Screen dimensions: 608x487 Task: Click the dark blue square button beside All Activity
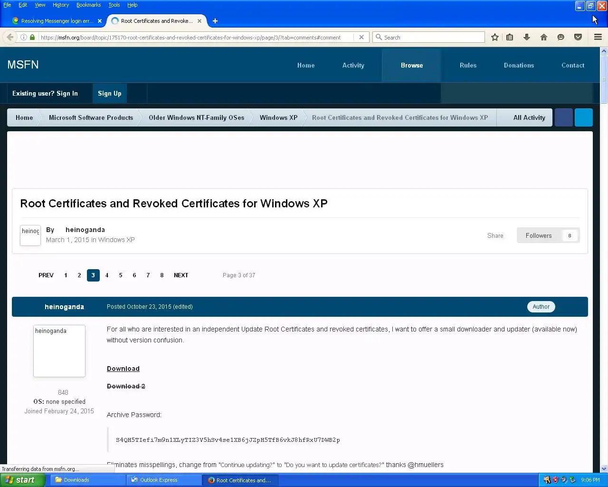pos(564,117)
